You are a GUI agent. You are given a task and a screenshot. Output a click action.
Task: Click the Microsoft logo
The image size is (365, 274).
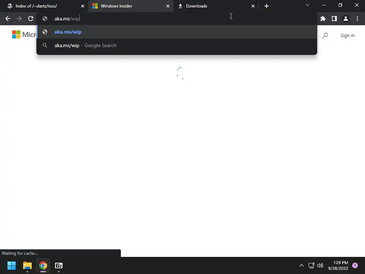coord(24,35)
